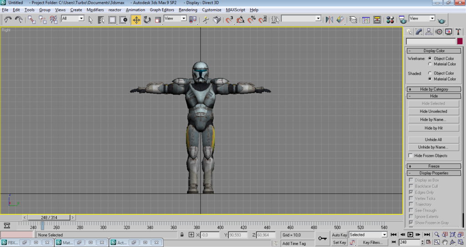Click the Redo arrow in toolbar
Image resolution: width=466 pixels, height=247 pixels.
coord(19,20)
